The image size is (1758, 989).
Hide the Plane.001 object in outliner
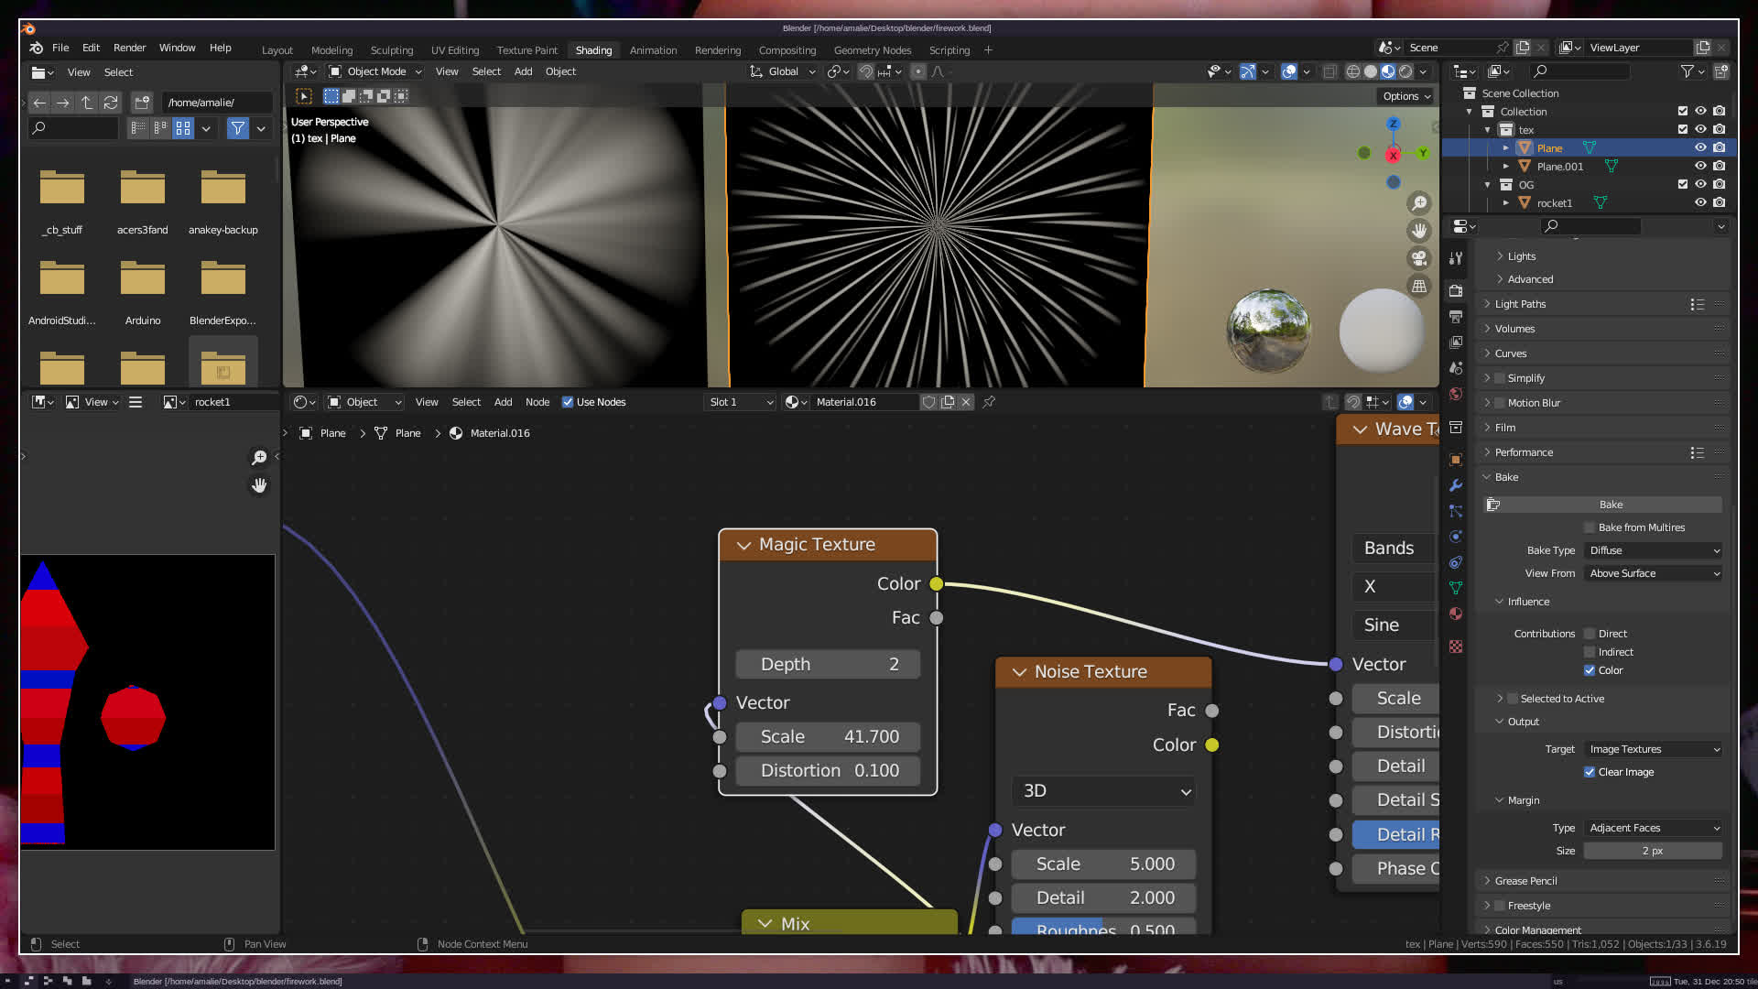[x=1700, y=167]
